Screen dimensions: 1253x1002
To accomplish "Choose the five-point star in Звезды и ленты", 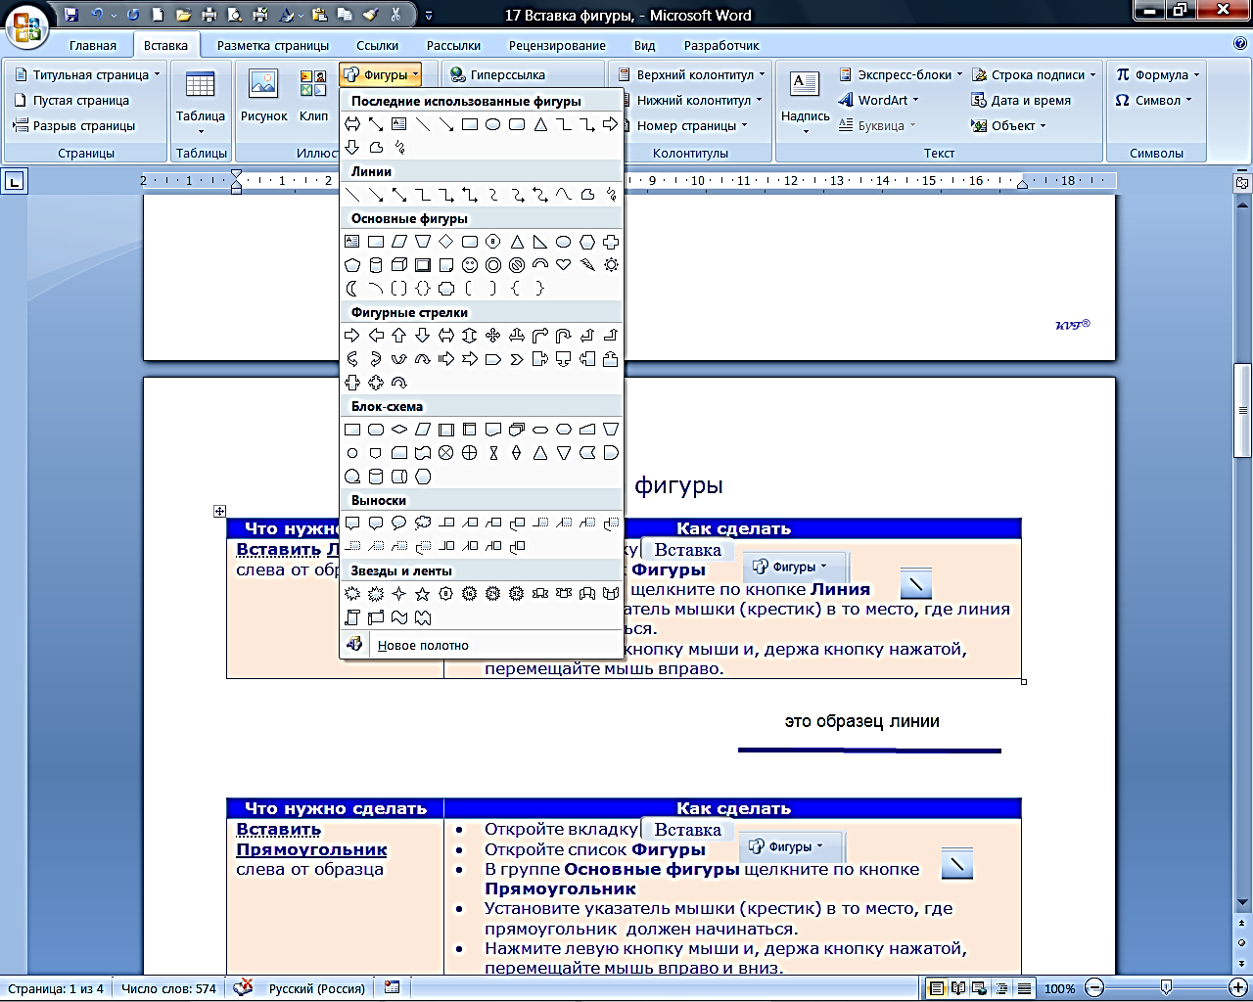I will click(423, 594).
